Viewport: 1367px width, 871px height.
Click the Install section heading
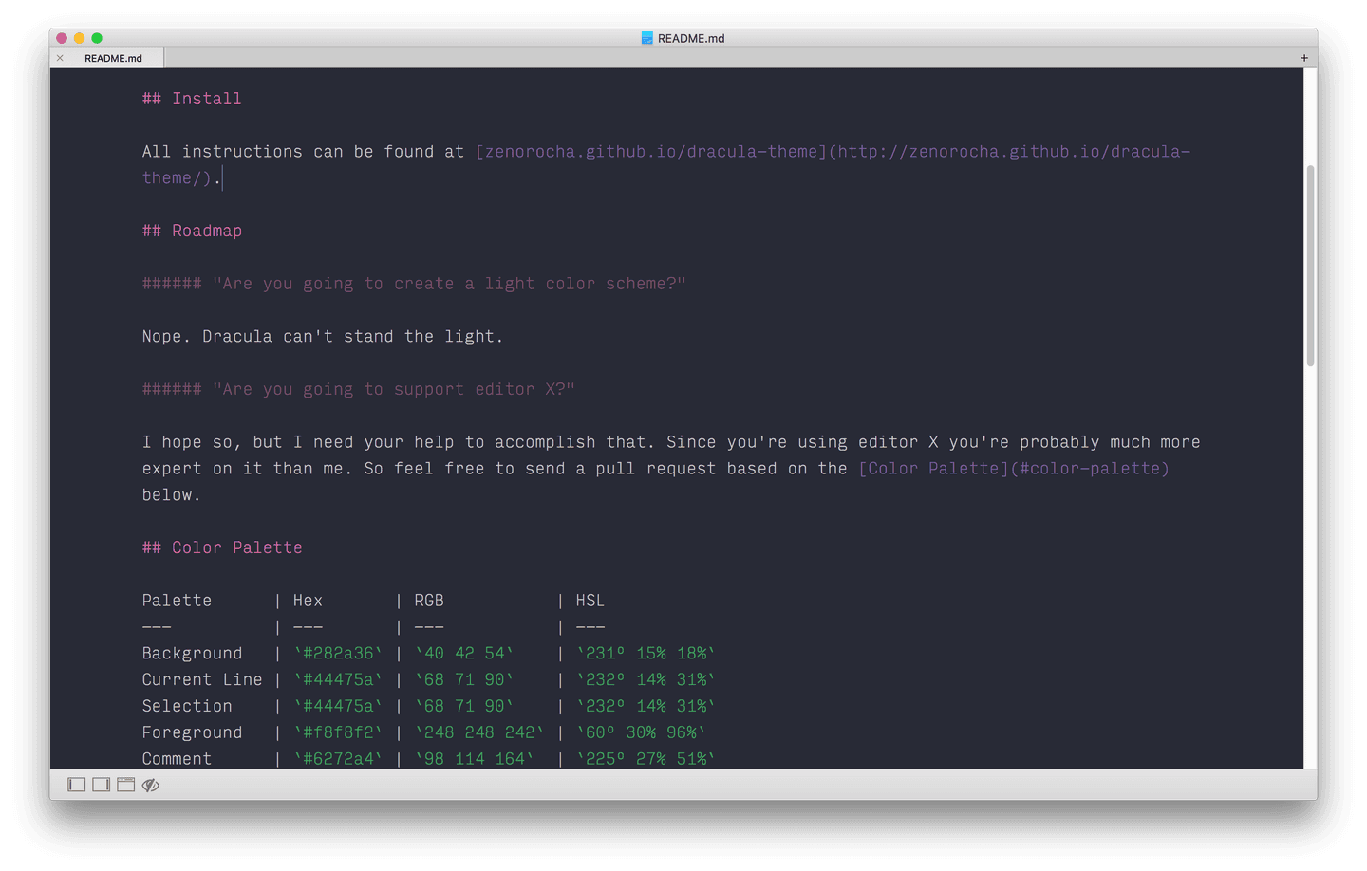192,98
